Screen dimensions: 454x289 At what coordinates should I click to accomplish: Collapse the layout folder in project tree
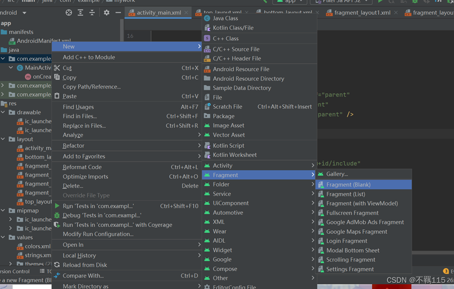click(3, 139)
